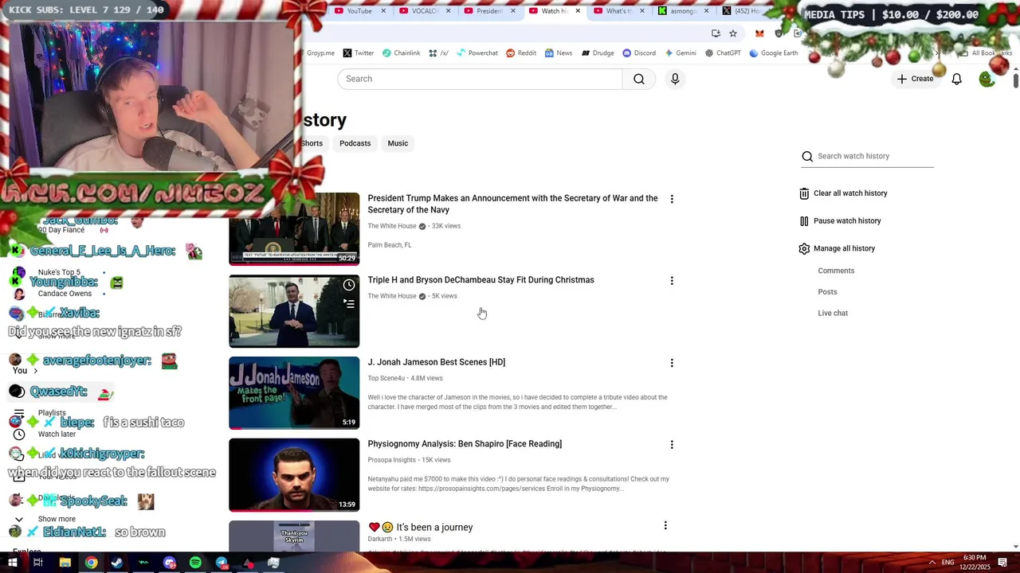Open News bookmark
Image resolution: width=1020 pixels, height=573 pixels.
(x=559, y=53)
